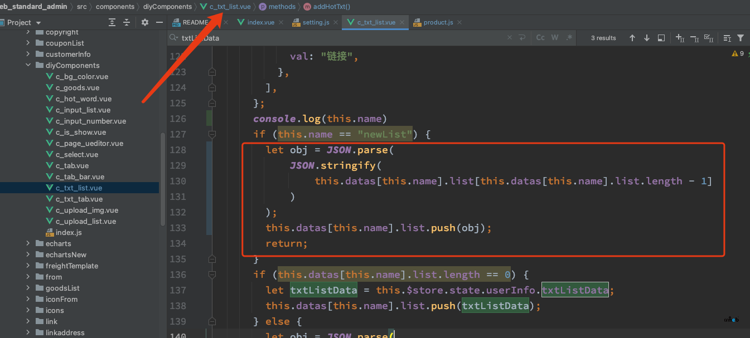Image resolution: width=750 pixels, height=338 pixels.
Task: Click the line number 128 in gutter
Action: [x=178, y=150]
